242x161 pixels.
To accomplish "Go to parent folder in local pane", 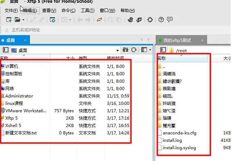I will (125, 50).
